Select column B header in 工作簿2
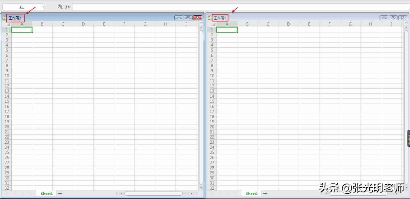The image size is (410, 199). point(42,24)
